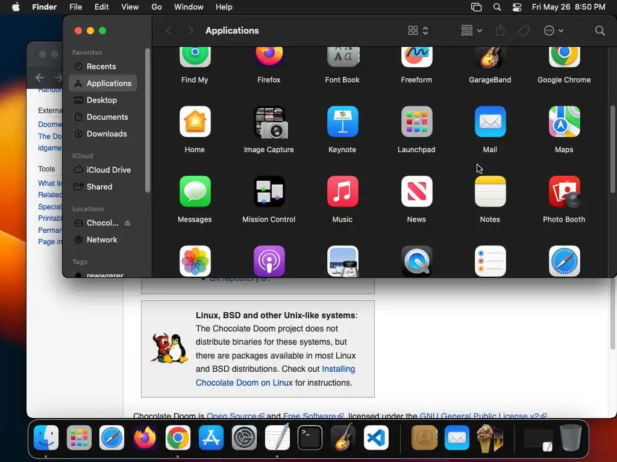This screenshot has height=462, width=617.
Task: Open the Firefox app in Applications
Action: click(269, 57)
